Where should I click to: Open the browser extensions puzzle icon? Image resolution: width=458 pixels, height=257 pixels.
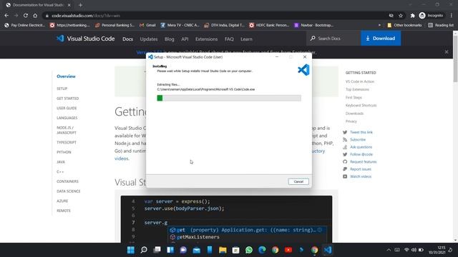[412, 16]
